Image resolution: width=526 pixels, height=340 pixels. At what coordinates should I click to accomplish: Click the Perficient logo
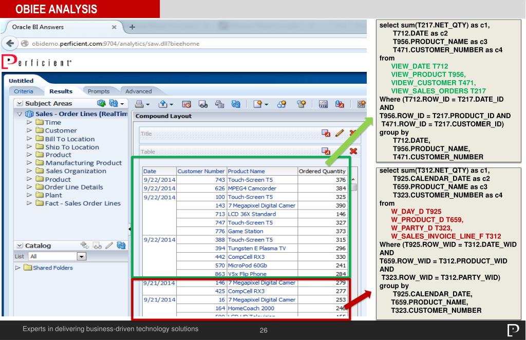(37, 62)
